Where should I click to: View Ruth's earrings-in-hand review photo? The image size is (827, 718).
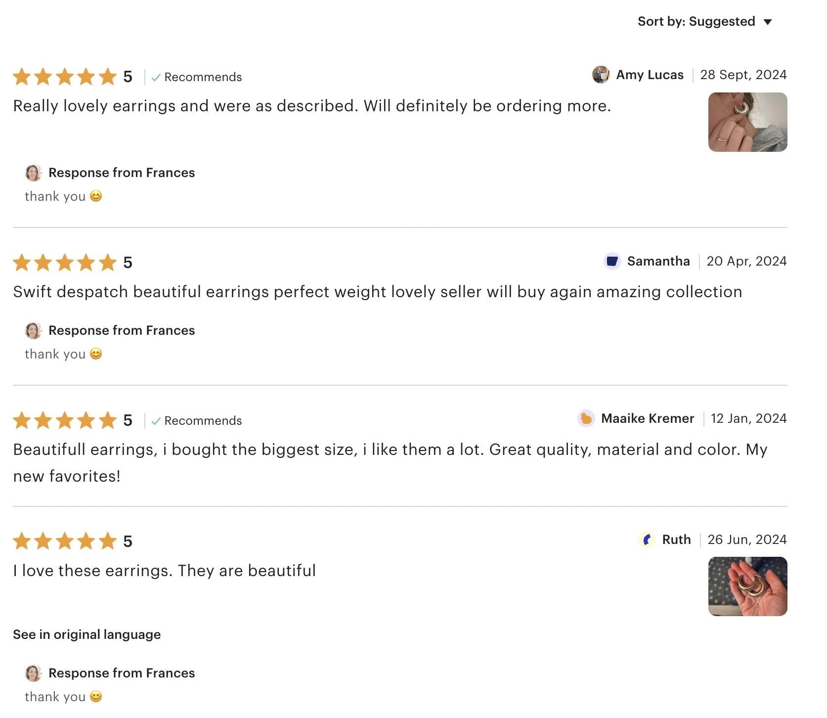coord(747,586)
